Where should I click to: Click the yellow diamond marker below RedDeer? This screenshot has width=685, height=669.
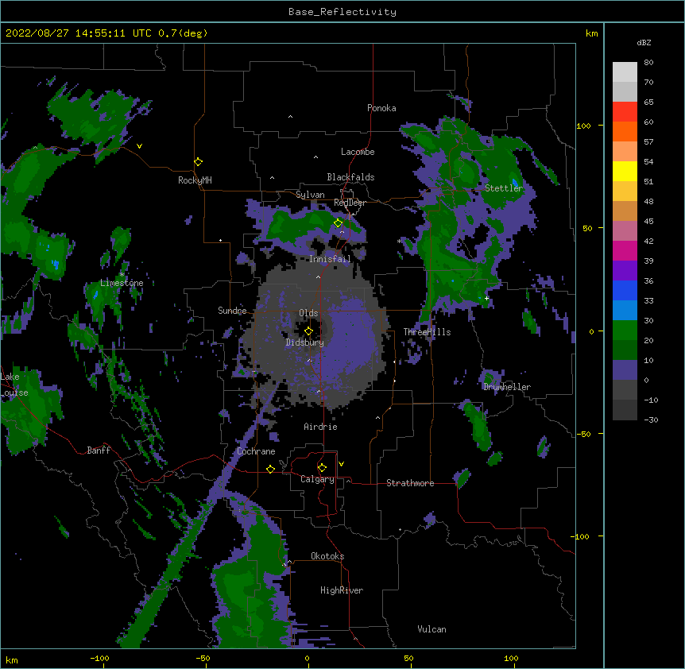pyautogui.click(x=339, y=223)
